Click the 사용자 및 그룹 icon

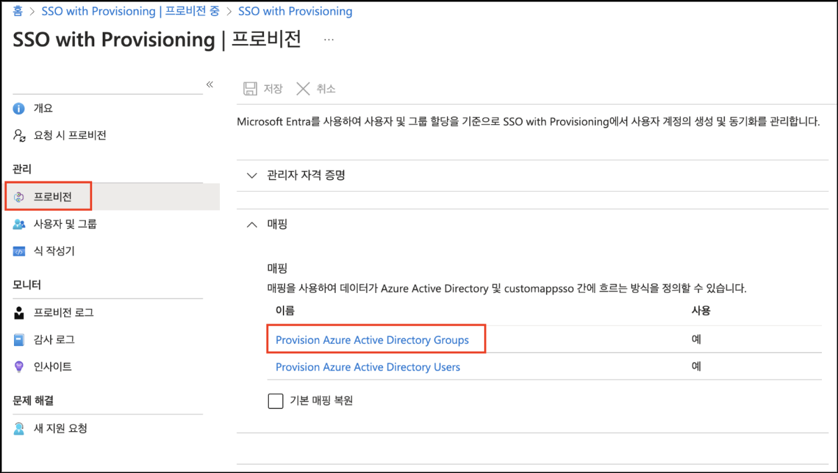(x=20, y=224)
